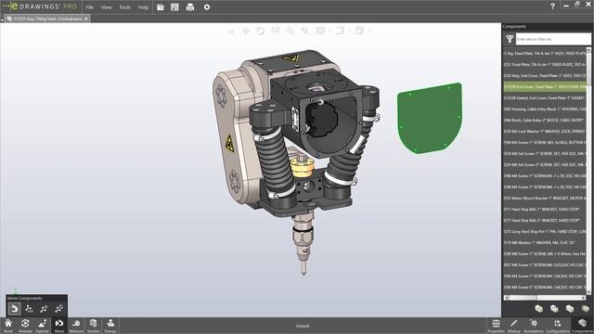Select free drag mode in Move Components

coord(15,309)
